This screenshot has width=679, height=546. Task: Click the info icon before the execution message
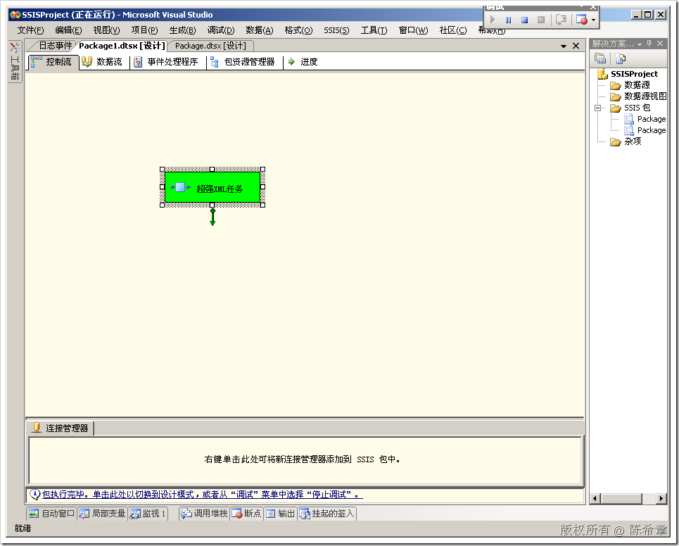(35, 495)
